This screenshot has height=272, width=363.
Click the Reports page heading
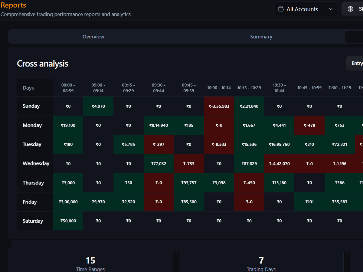click(x=13, y=5)
